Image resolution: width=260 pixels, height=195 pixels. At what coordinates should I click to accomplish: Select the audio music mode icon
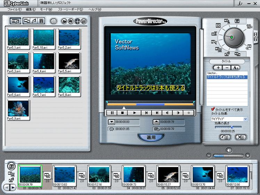point(227,54)
